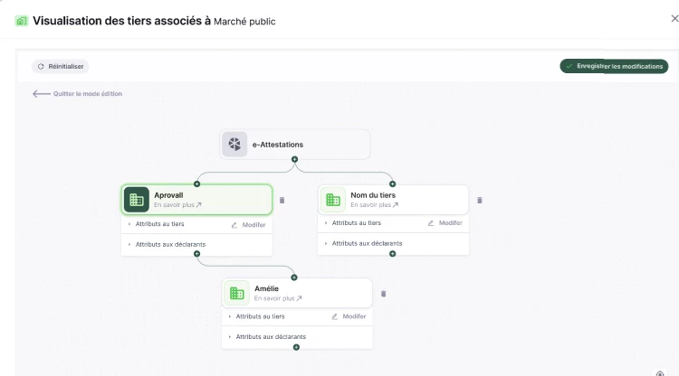Click plus connector under Nom du tiers
Image resolution: width=679 pixels, height=376 pixels.
pos(392,254)
